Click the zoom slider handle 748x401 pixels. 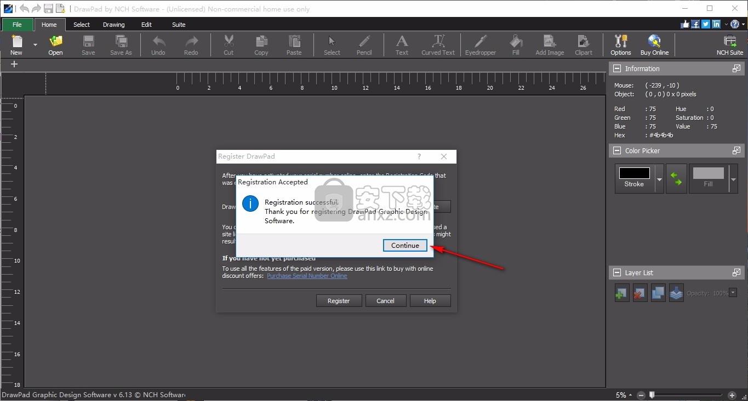point(652,395)
